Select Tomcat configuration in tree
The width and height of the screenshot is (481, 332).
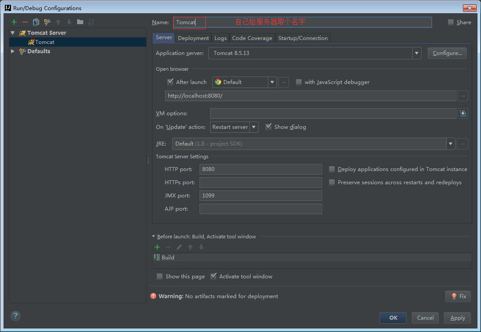coord(78,42)
